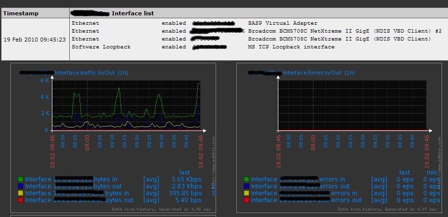Image resolution: width=448 pixels, height=217 pixels.
Task: Click 'min' column header in errors legend
Action: pos(432,173)
